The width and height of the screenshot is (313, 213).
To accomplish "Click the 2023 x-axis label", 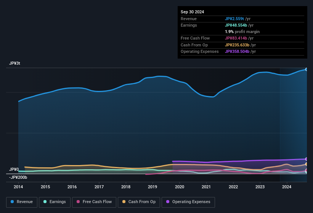I will point(260,187).
